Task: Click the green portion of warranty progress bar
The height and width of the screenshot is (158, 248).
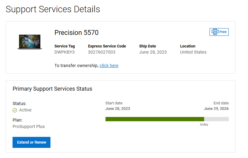Action: 154,119
